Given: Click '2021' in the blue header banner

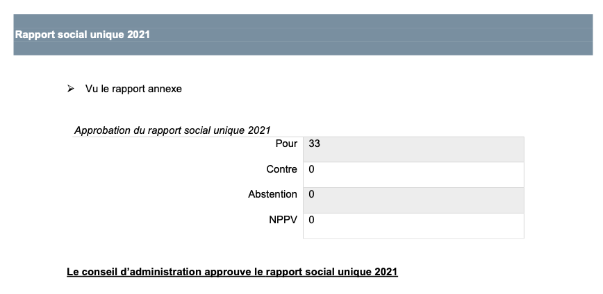Looking at the screenshot, I should [x=138, y=35].
